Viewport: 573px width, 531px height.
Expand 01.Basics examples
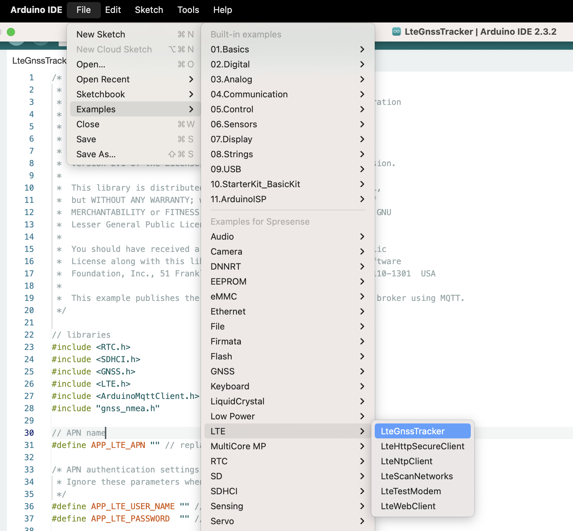[x=288, y=49]
